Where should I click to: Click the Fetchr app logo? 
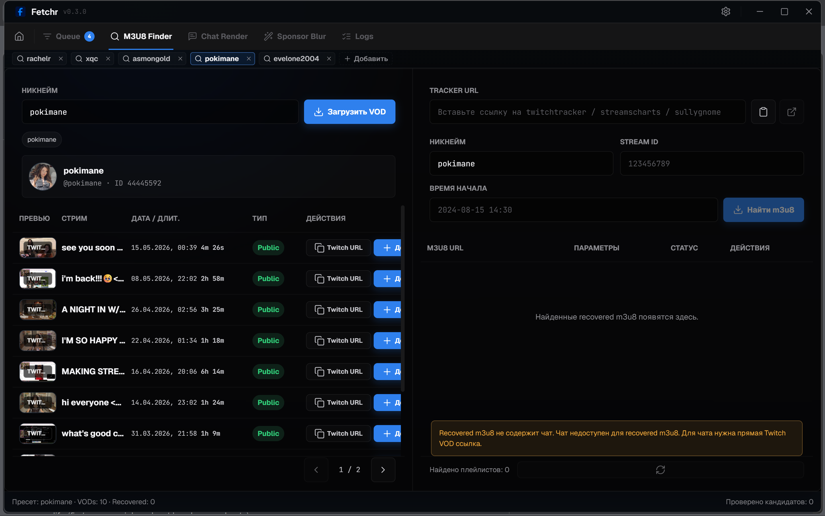[x=20, y=11]
